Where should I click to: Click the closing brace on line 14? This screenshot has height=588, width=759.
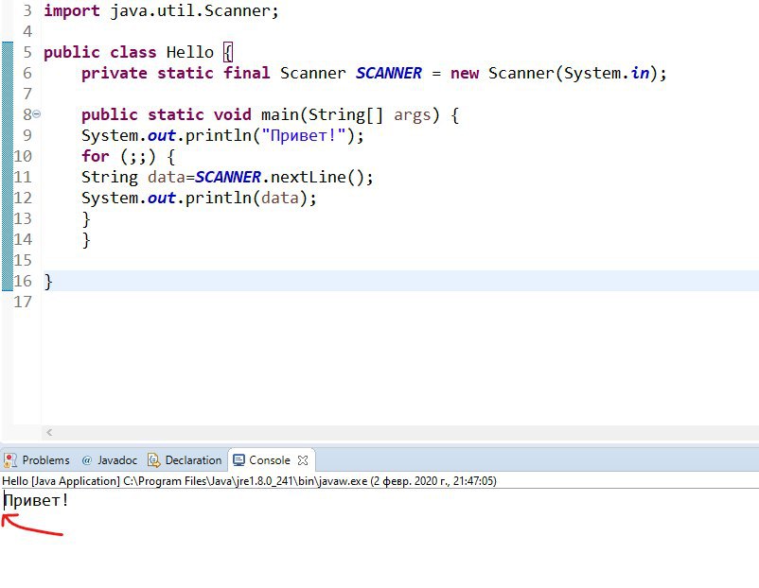coord(86,240)
